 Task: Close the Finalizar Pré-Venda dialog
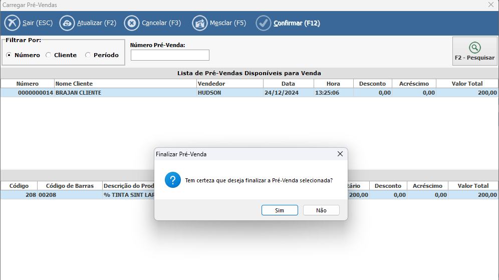(340, 154)
